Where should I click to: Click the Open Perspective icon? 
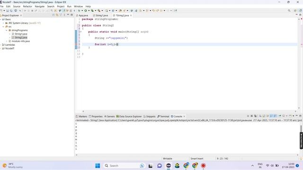(x=295, y=10)
